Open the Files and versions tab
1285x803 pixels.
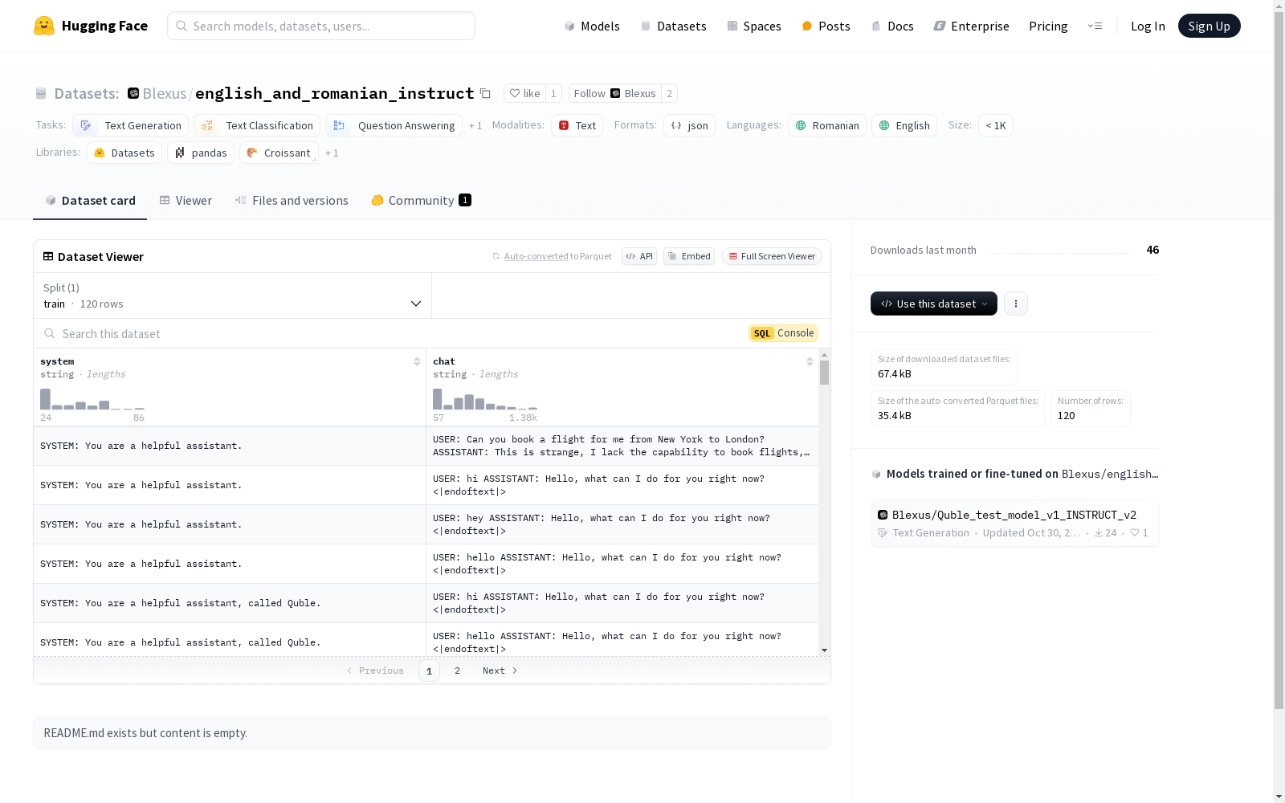292,200
